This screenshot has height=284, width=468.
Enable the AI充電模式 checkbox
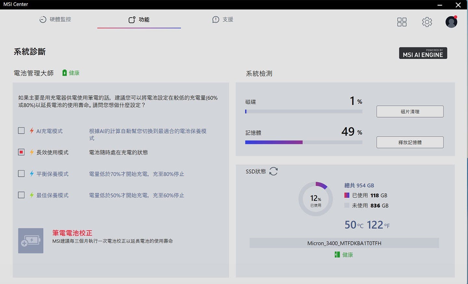tap(21, 131)
